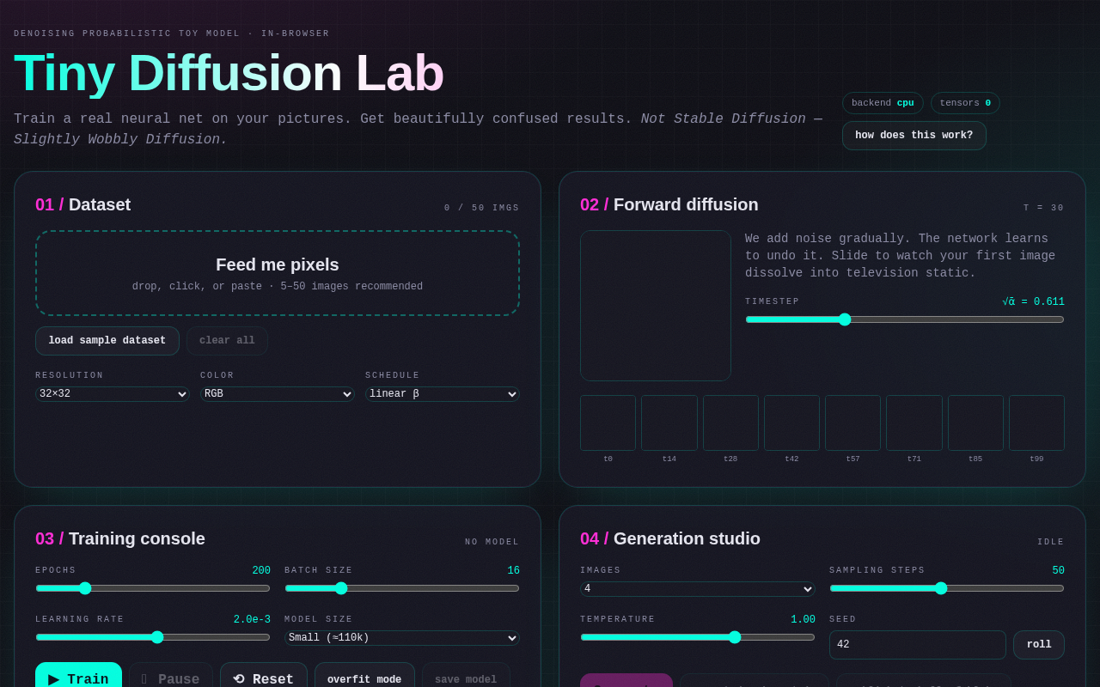The height and width of the screenshot is (687, 1100).
Task: Click the Train play button
Action: (x=78, y=675)
